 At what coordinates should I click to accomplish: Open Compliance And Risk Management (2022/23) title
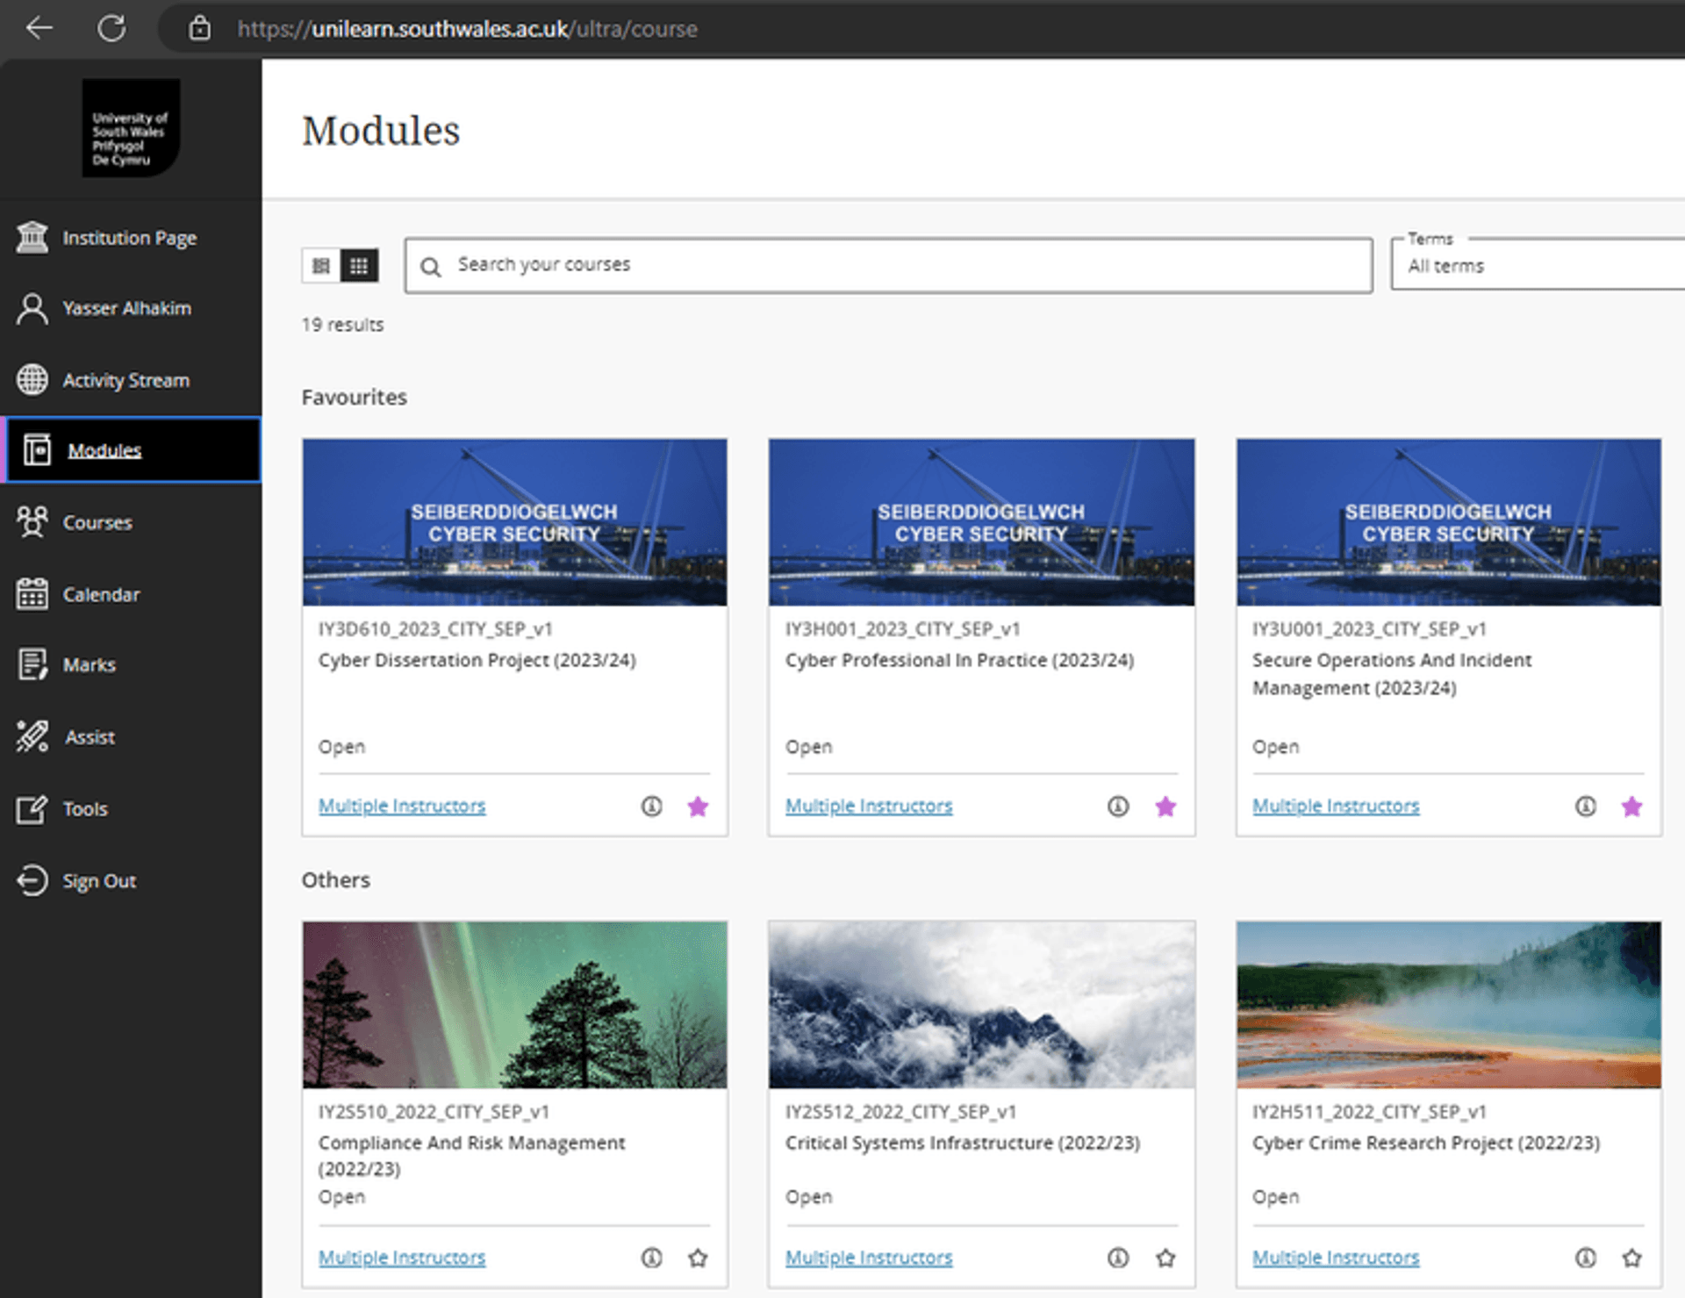click(x=472, y=1156)
